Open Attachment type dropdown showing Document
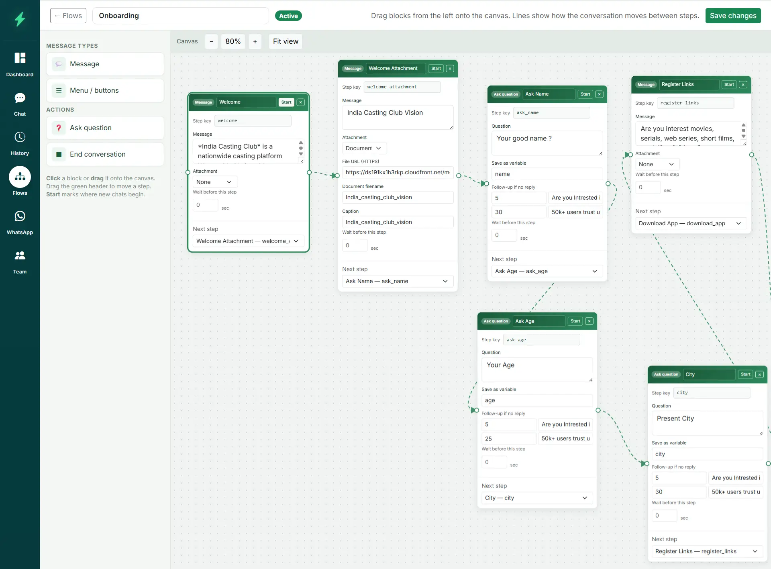 coord(364,148)
